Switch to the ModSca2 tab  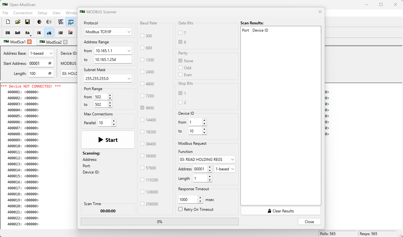53,41
